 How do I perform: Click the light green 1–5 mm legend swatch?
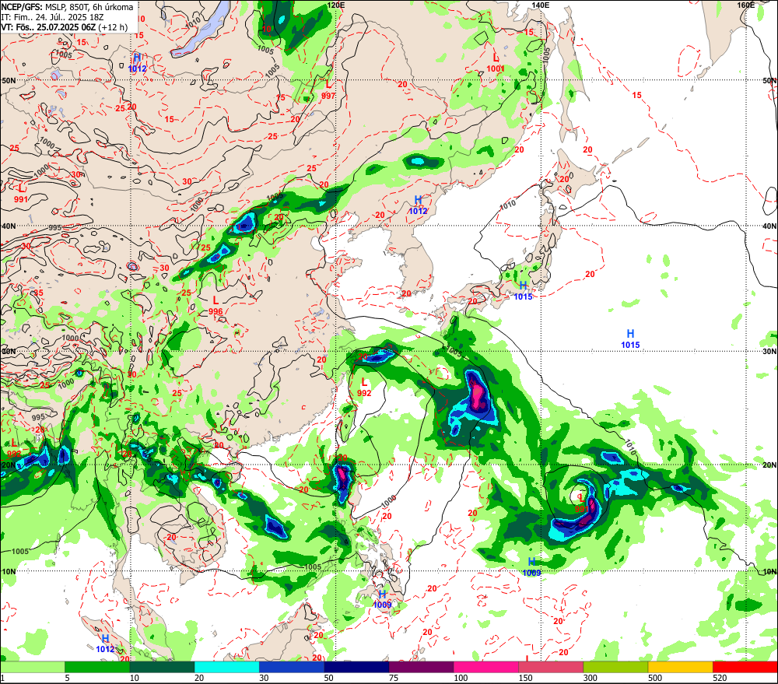pyautogui.click(x=32, y=667)
